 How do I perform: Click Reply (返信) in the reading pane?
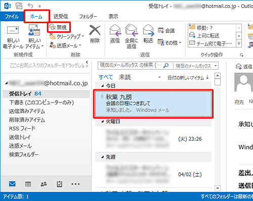point(244,67)
